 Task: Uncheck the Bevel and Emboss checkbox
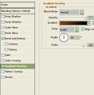click(x=3, y=39)
